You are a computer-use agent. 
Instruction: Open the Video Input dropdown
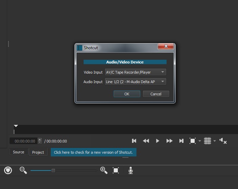point(135,72)
